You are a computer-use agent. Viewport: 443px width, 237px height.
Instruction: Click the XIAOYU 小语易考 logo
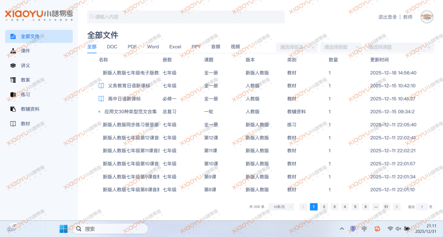coord(39,15)
